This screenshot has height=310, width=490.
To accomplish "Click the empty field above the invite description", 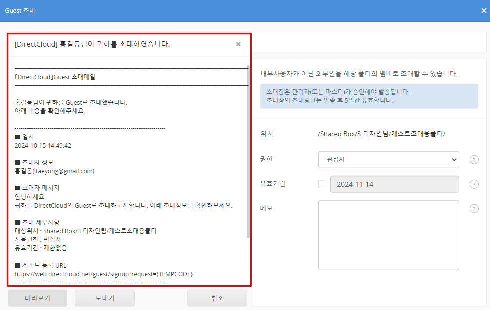I will (369, 42).
